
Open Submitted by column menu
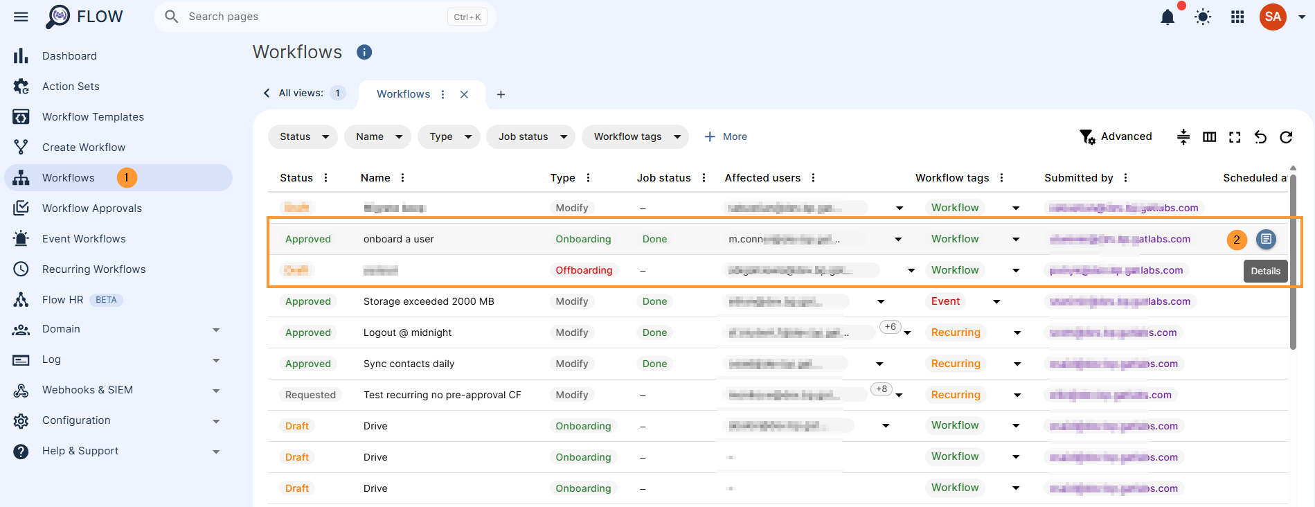(x=1125, y=178)
